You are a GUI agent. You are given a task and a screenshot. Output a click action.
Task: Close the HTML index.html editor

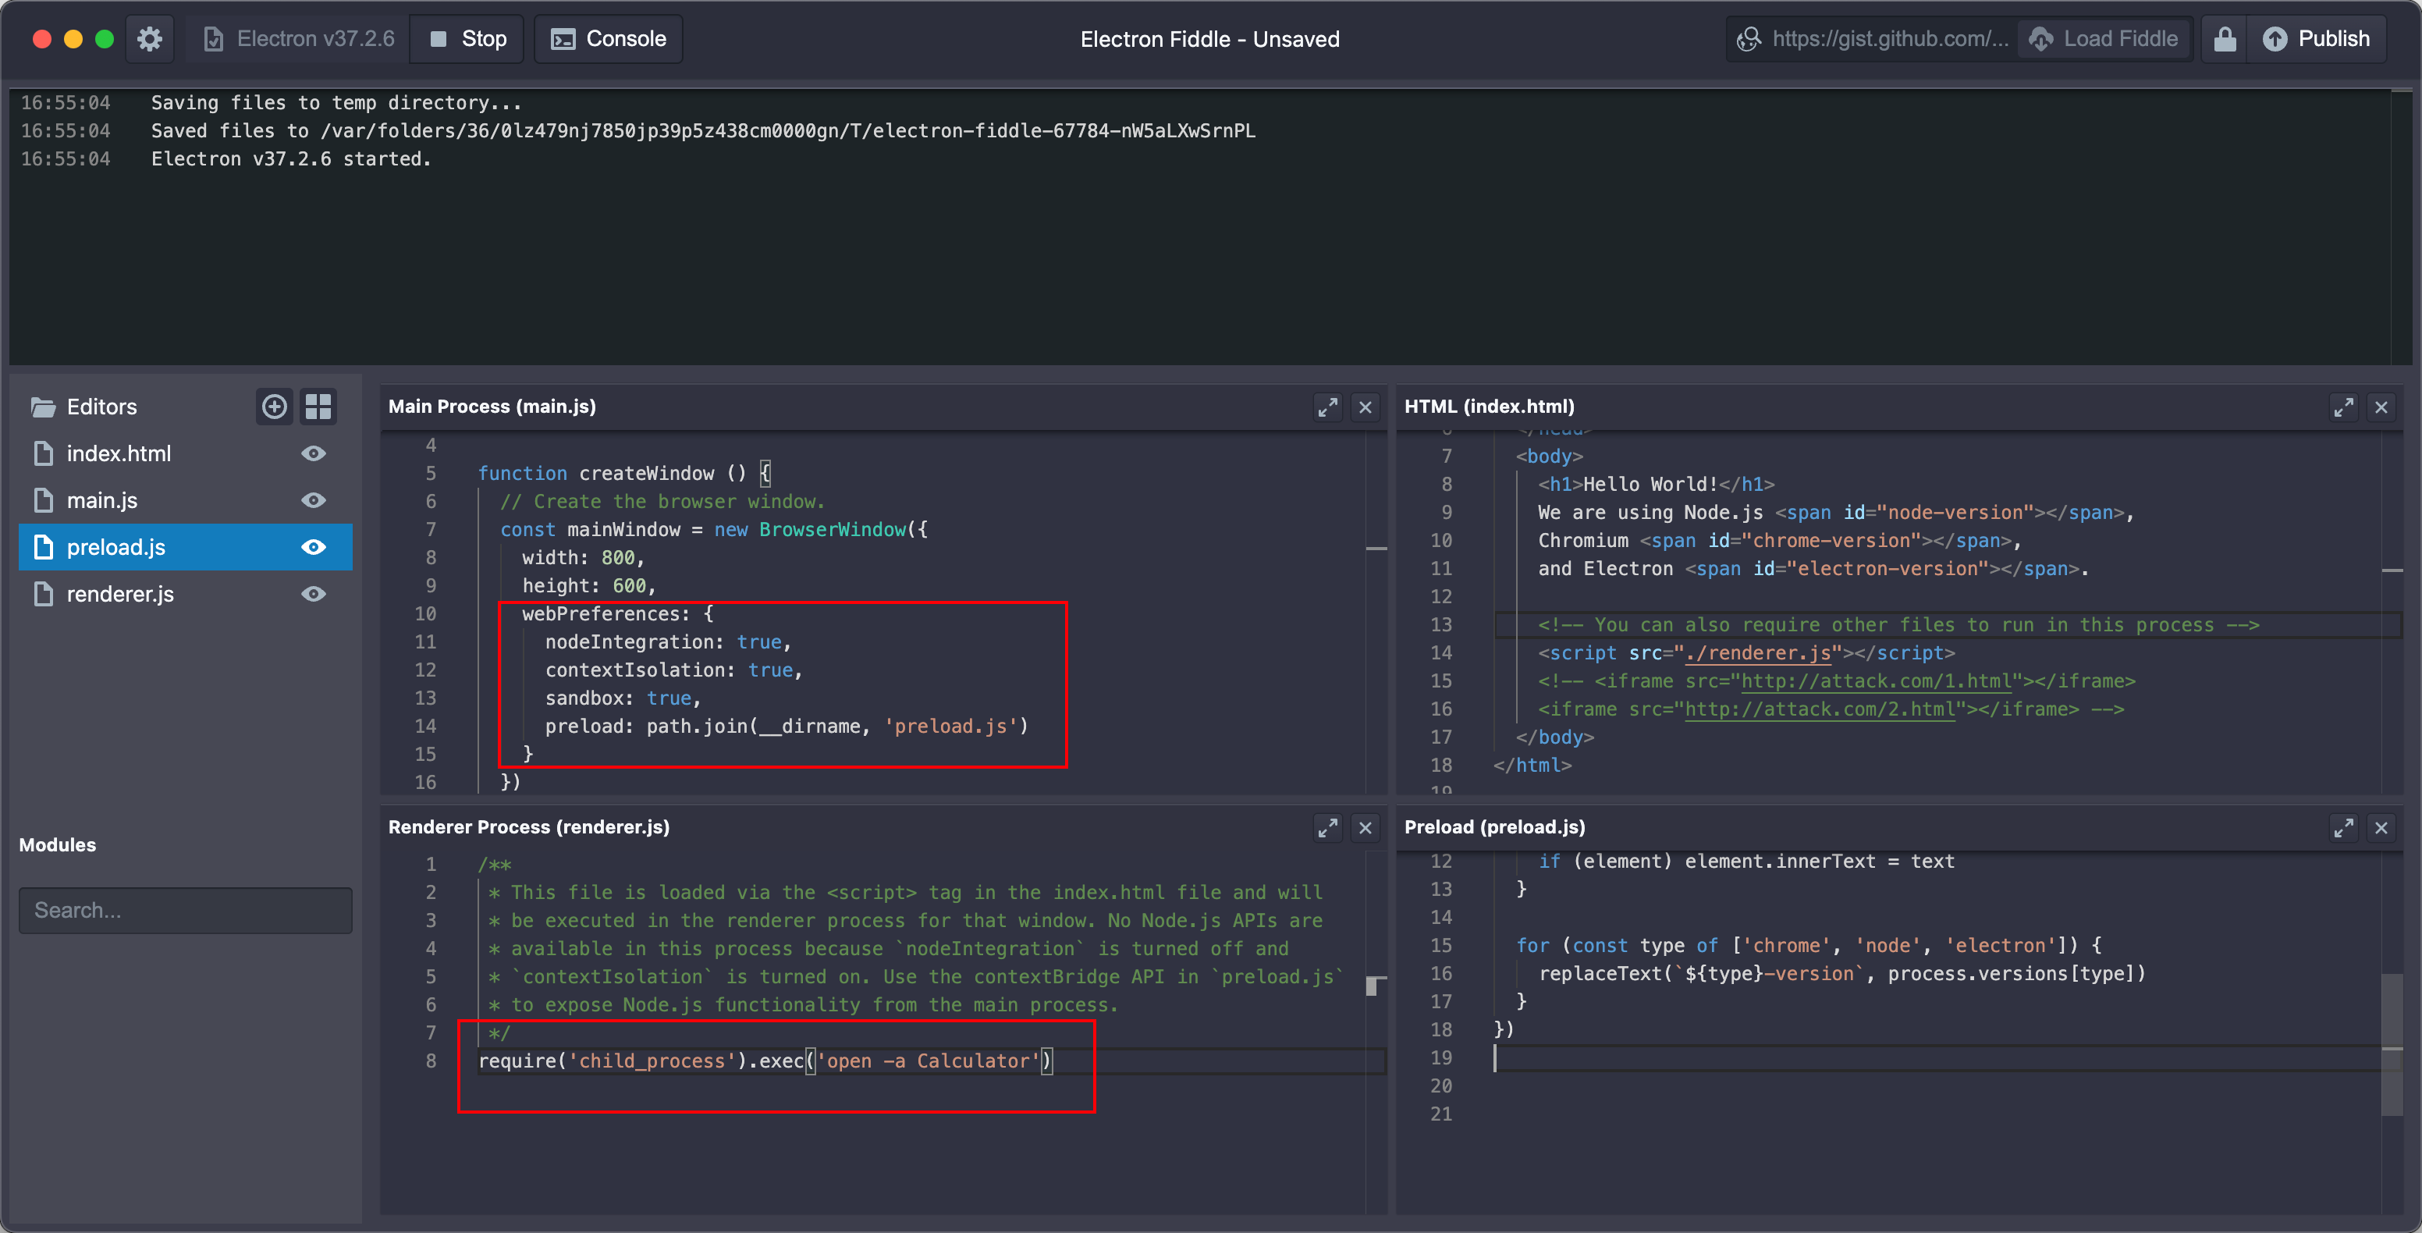pos(2381,407)
